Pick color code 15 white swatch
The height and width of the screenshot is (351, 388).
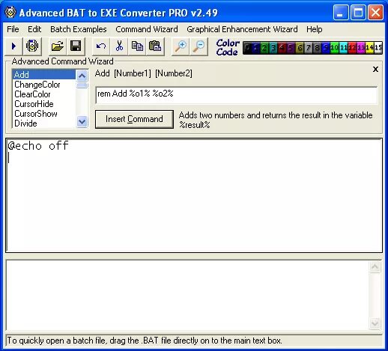click(378, 47)
